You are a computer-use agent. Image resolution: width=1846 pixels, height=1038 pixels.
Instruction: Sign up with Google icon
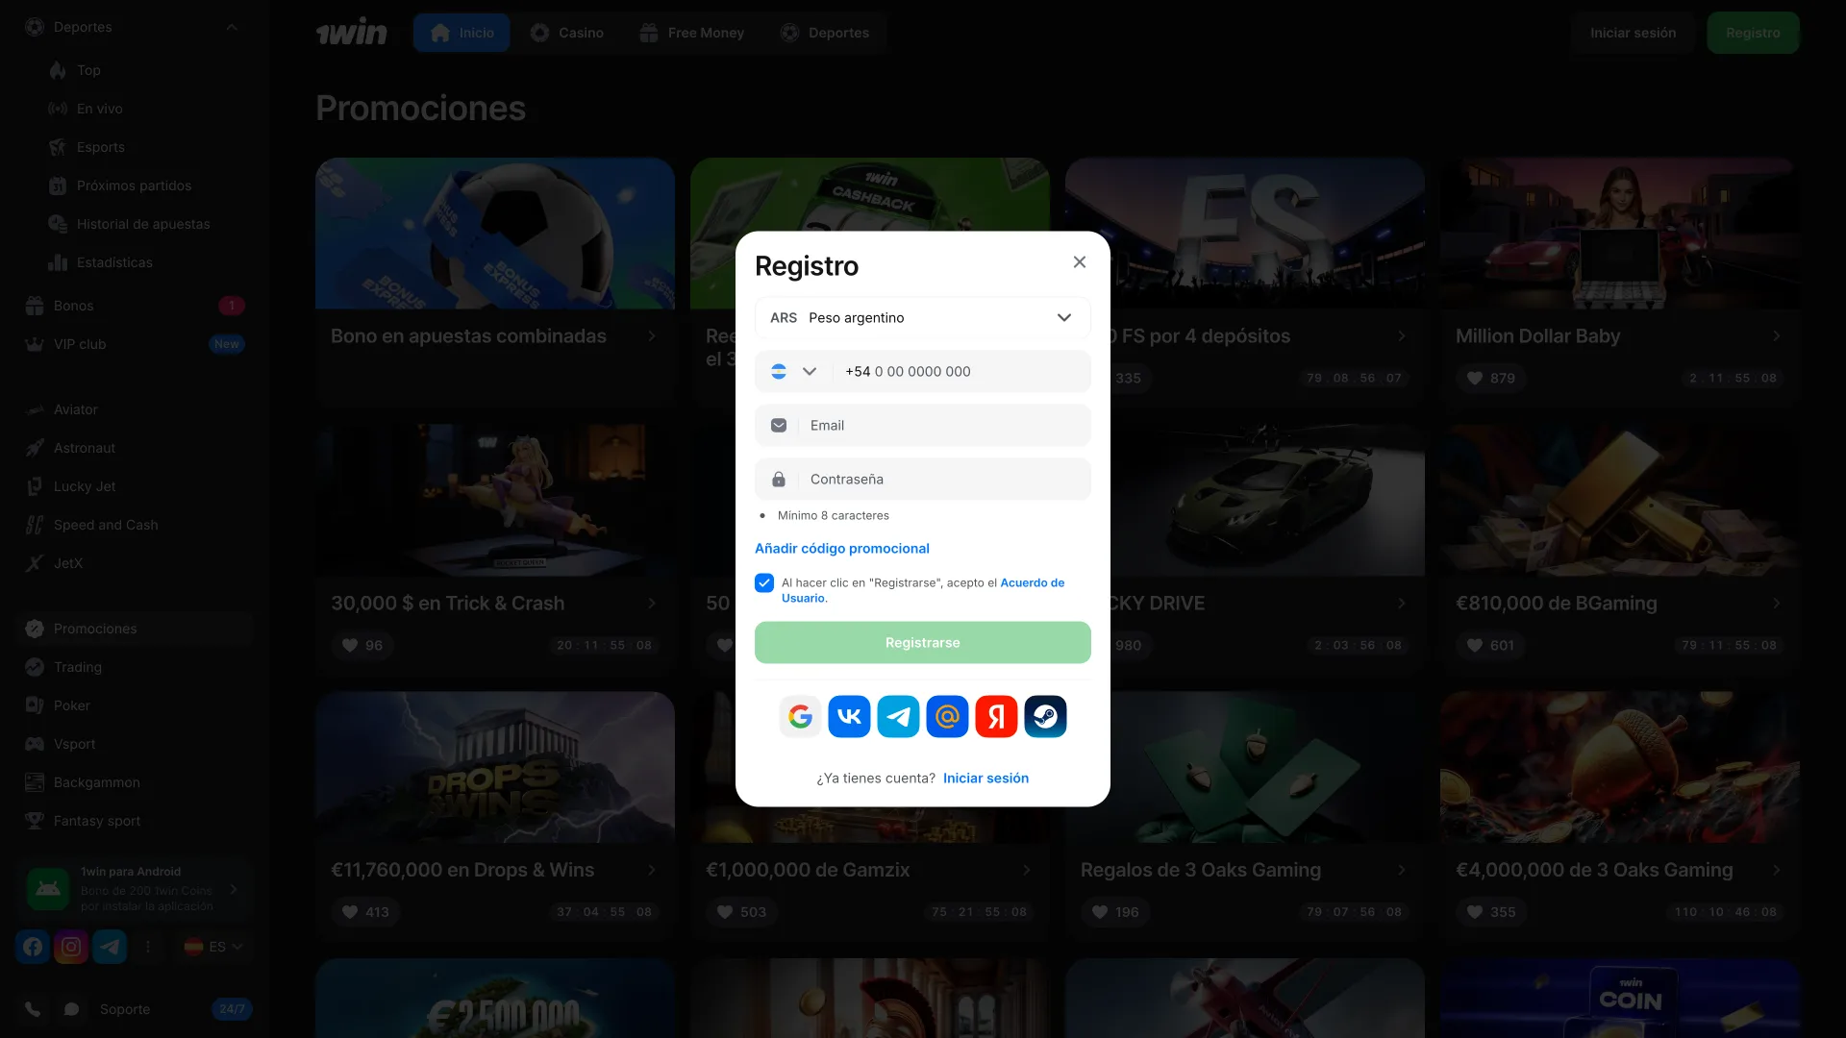click(x=800, y=717)
